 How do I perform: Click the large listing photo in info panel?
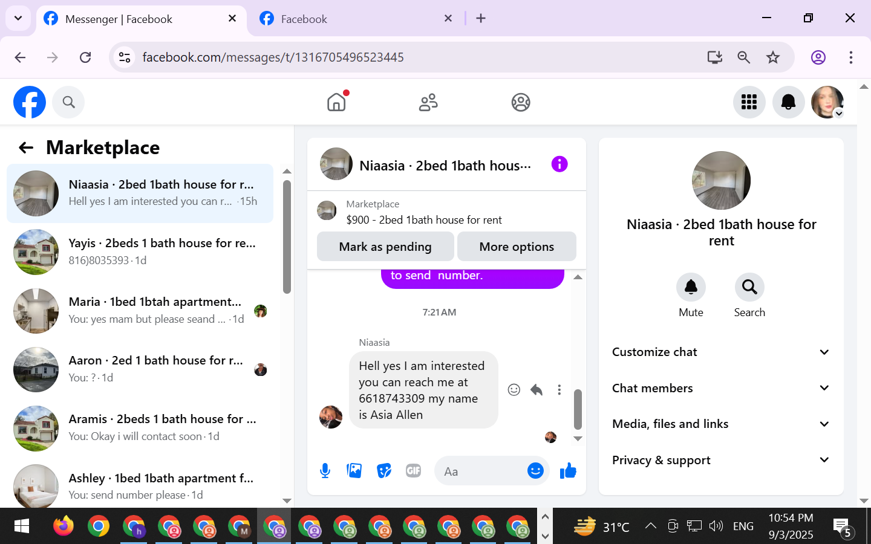pos(721,181)
